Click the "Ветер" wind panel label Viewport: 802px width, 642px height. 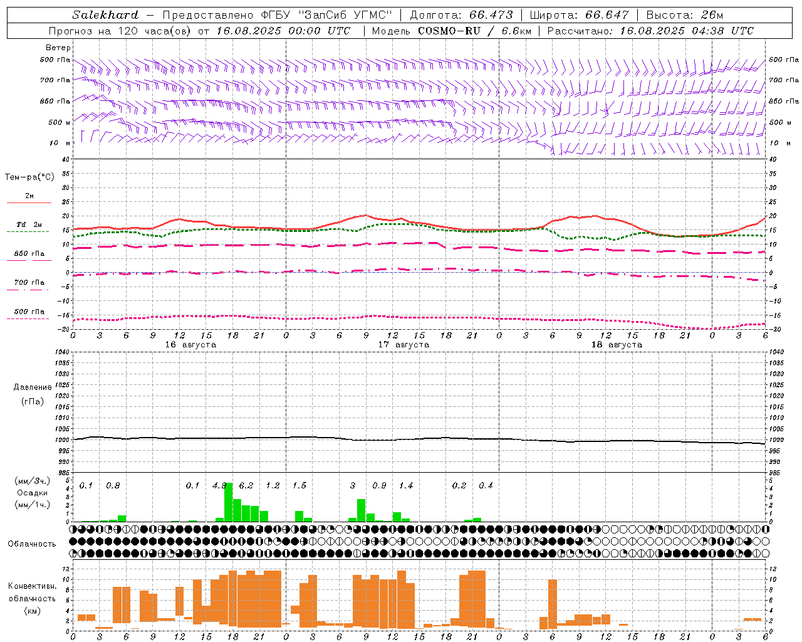coord(58,48)
